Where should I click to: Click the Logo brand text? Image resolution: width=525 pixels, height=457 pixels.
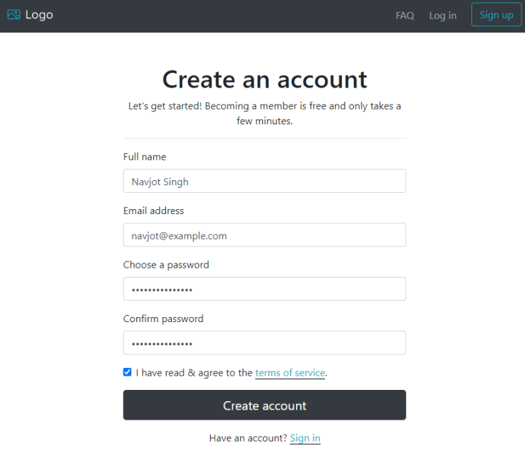point(39,15)
